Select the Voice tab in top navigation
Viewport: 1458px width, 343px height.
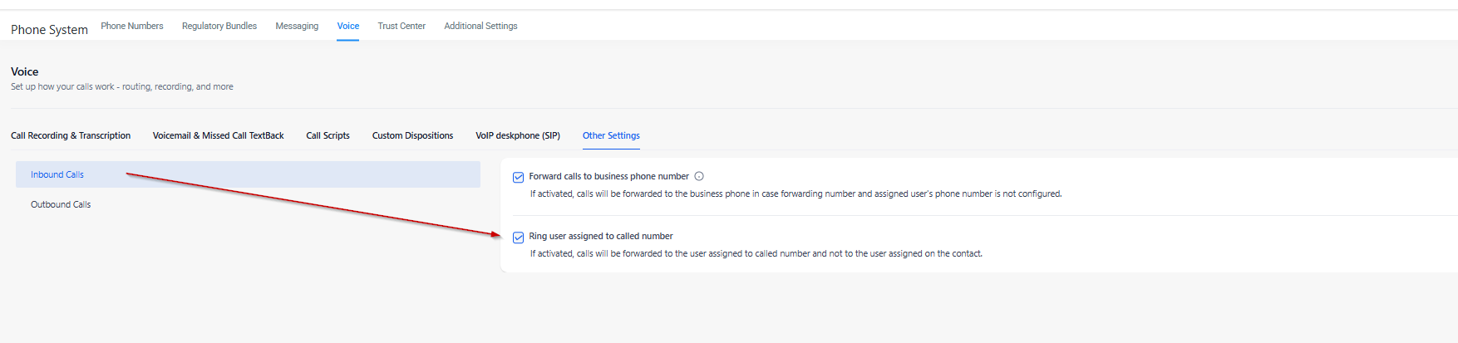(x=348, y=26)
